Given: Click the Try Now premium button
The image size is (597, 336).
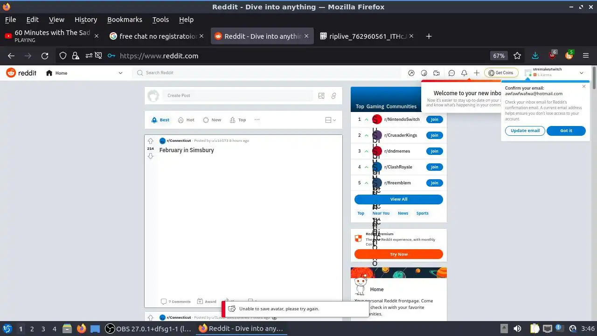Looking at the screenshot, I should [x=399, y=254].
